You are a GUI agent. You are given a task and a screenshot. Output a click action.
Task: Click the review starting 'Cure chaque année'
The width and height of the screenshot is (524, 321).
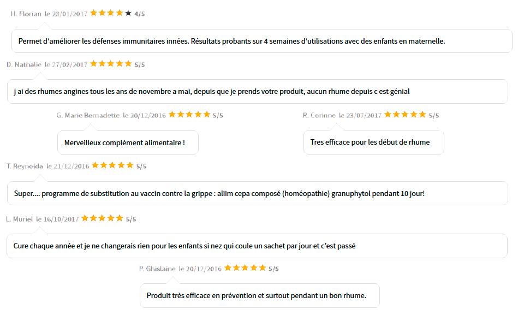pos(257,246)
